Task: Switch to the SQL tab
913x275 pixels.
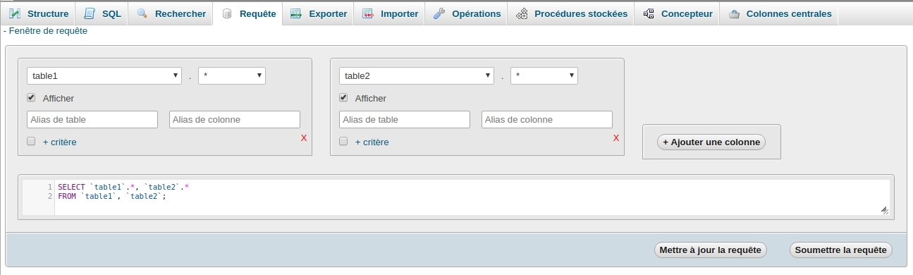Action: click(x=102, y=14)
